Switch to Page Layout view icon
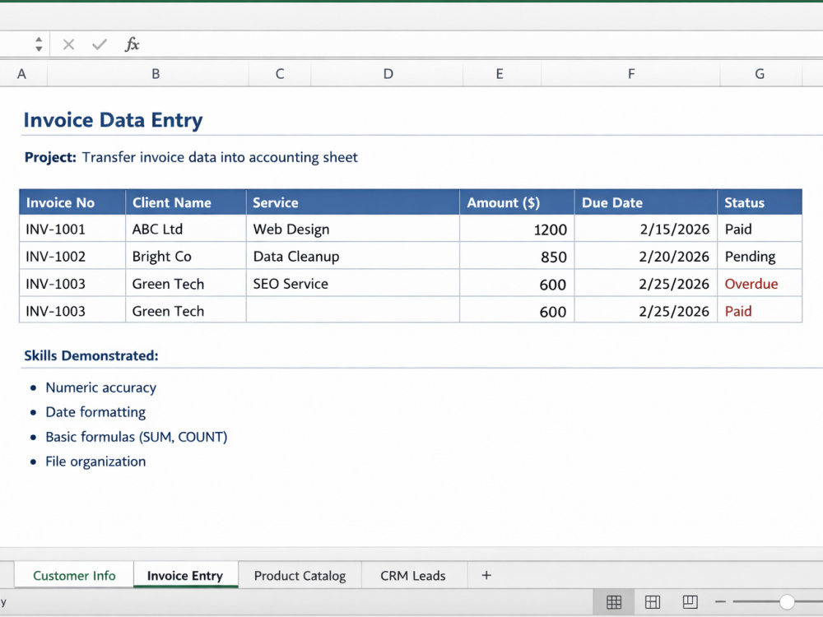This screenshot has width=823, height=617. [x=653, y=602]
